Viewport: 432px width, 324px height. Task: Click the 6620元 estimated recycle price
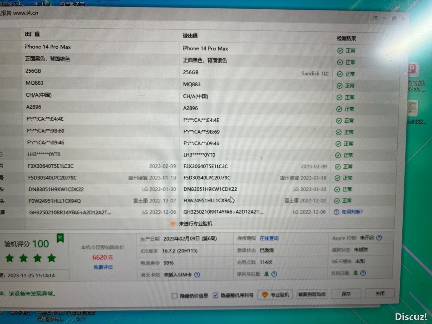103,257
